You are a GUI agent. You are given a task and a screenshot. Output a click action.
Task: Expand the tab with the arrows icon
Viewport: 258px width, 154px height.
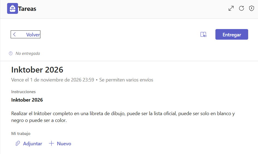(x=231, y=8)
